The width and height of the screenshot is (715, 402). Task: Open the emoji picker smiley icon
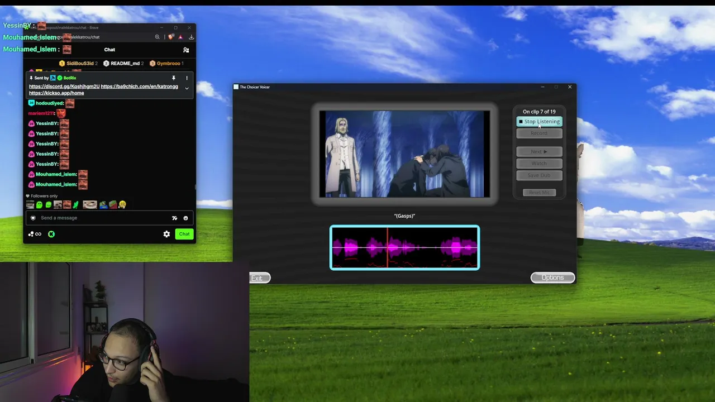tap(185, 218)
